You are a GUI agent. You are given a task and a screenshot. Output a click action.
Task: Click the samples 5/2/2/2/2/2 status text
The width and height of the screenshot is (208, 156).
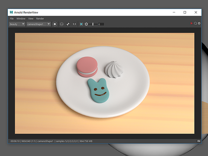tap(67, 141)
